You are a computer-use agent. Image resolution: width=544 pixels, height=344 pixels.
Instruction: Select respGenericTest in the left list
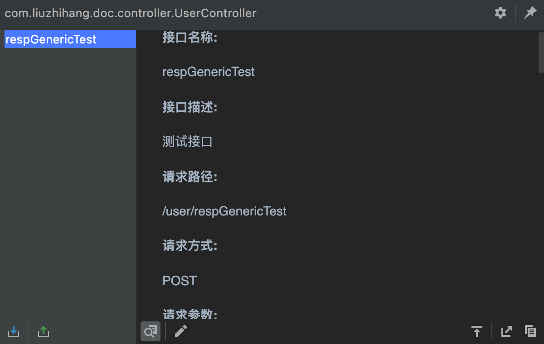51,39
